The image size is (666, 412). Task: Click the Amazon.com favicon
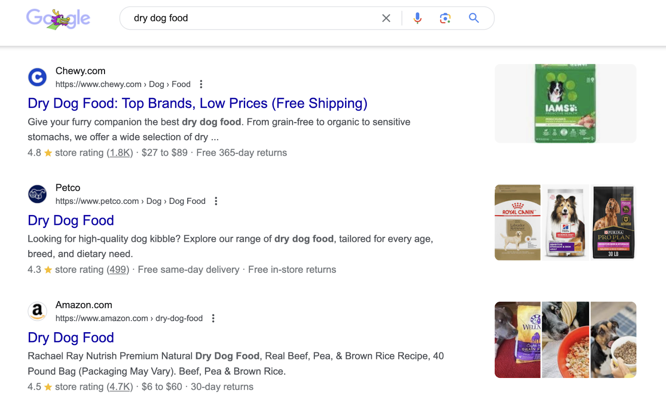coord(37,311)
